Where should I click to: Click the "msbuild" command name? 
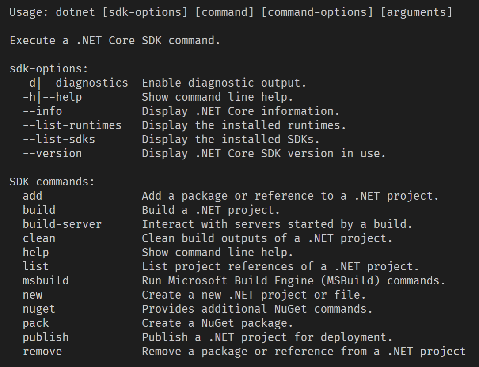[x=46, y=281]
